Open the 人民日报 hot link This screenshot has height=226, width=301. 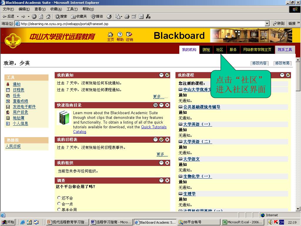(13, 147)
